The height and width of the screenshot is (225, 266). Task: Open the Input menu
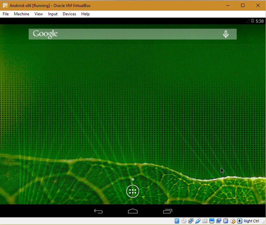click(52, 14)
